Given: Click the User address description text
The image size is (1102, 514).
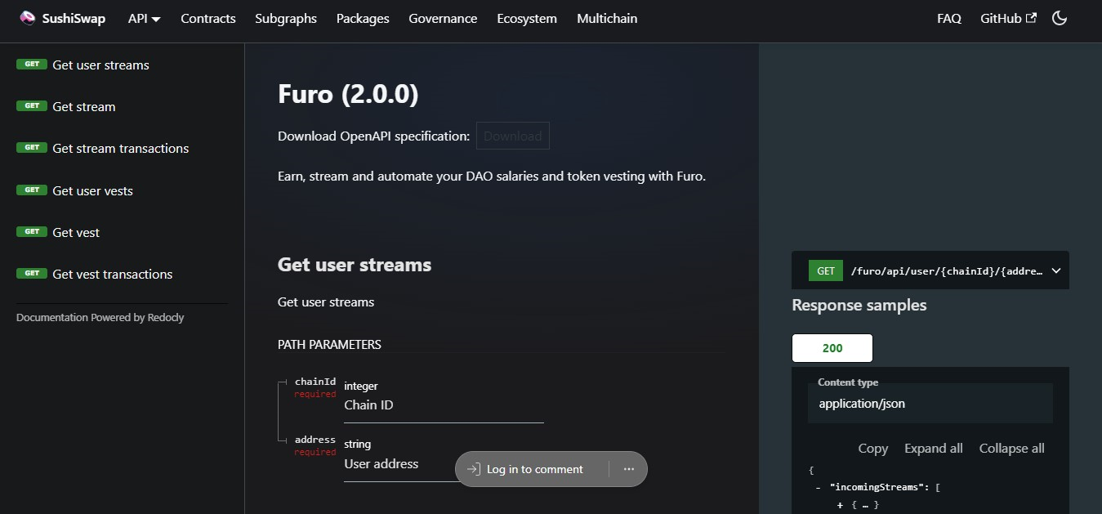Looking at the screenshot, I should [x=381, y=463].
